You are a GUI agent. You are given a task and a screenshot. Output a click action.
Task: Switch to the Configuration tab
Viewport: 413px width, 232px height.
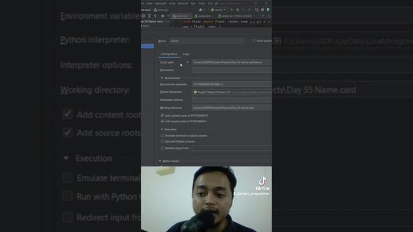pyautogui.click(x=169, y=54)
